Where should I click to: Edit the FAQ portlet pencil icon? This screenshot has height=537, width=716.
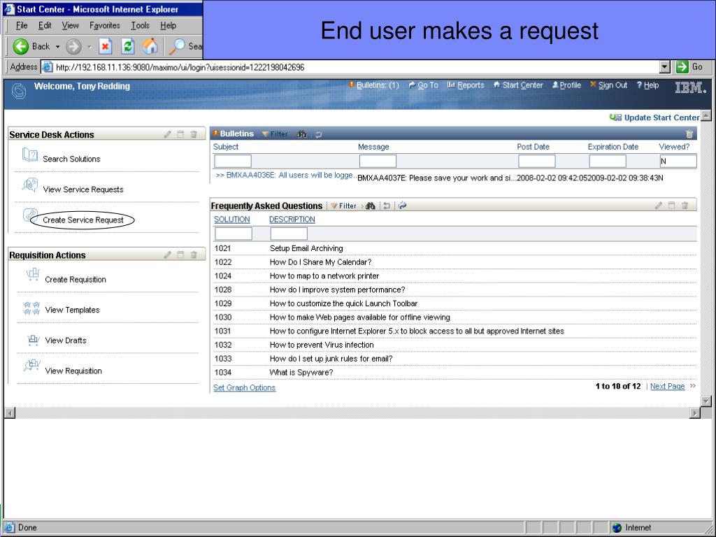[659, 206]
